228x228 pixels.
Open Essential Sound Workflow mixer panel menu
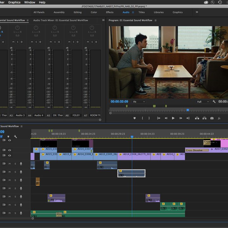coord(28,20)
